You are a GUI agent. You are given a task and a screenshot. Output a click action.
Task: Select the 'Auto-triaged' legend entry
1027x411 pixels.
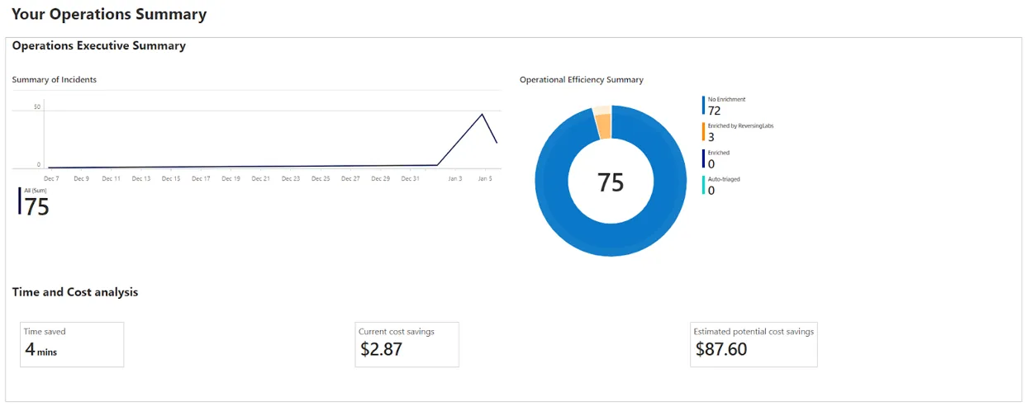[x=721, y=186]
